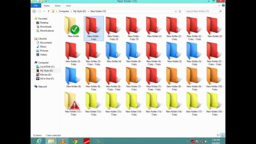Open the recent locations dropdown arrow
The image size is (256, 144).
pyautogui.click(x=44, y=11)
